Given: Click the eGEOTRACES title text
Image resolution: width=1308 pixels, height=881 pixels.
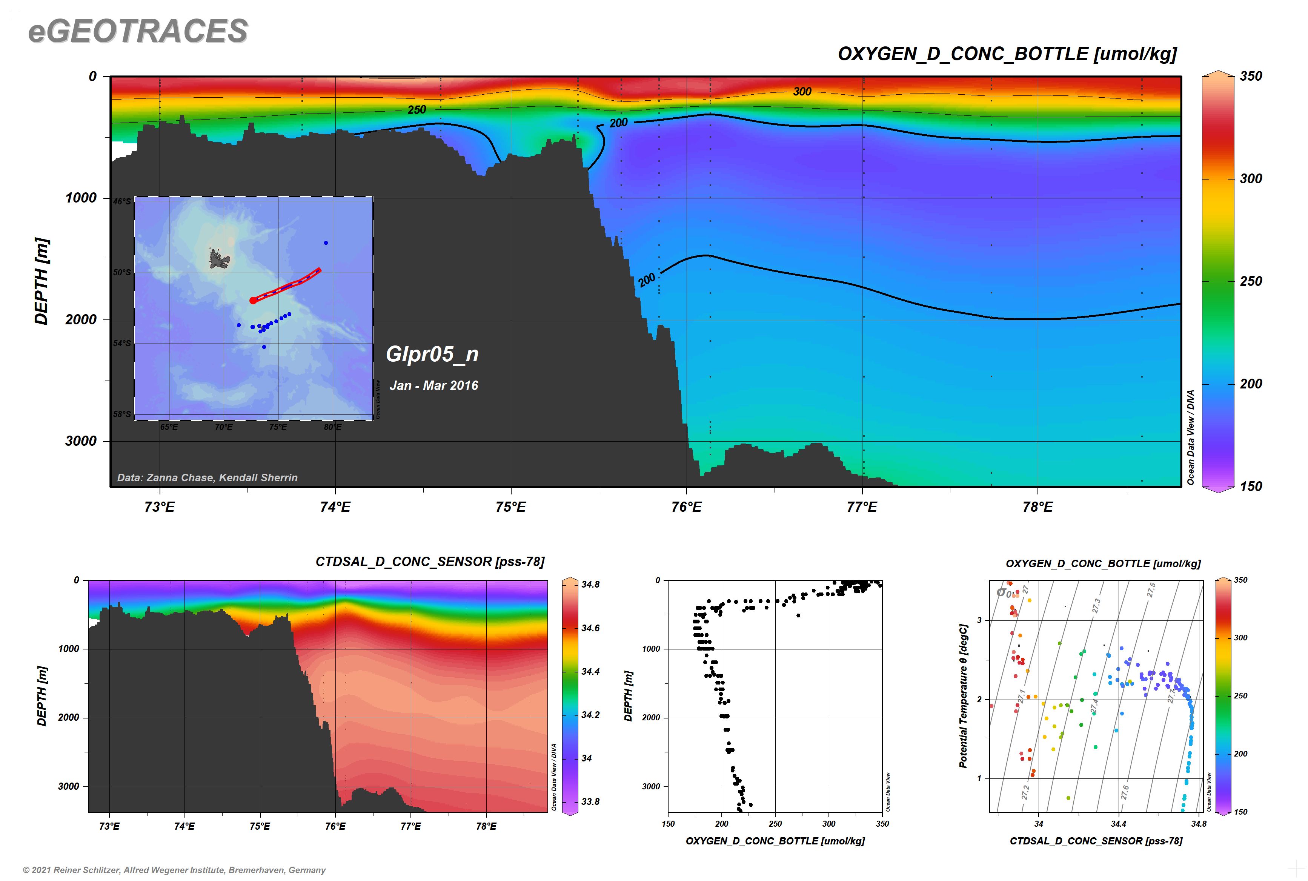Looking at the screenshot, I should pyautogui.click(x=138, y=31).
